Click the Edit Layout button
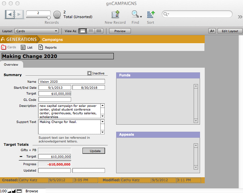Screen dimensions: 243x193 tap(230, 31)
